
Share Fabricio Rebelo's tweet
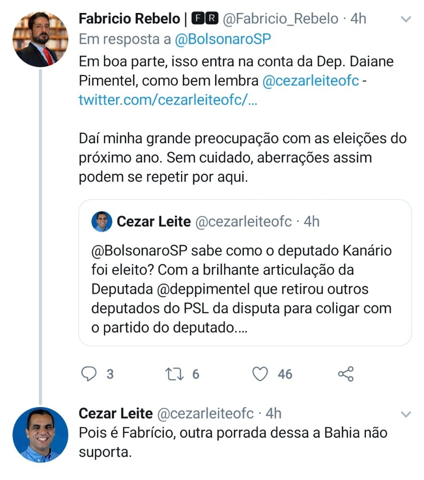coord(346,374)
